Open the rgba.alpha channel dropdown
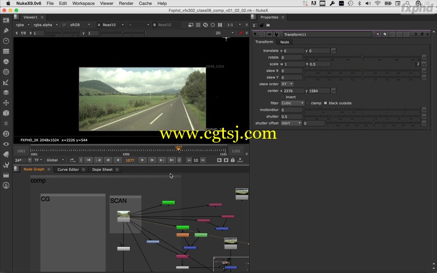This screenshot has width=437, height=273. pos(45,25)
